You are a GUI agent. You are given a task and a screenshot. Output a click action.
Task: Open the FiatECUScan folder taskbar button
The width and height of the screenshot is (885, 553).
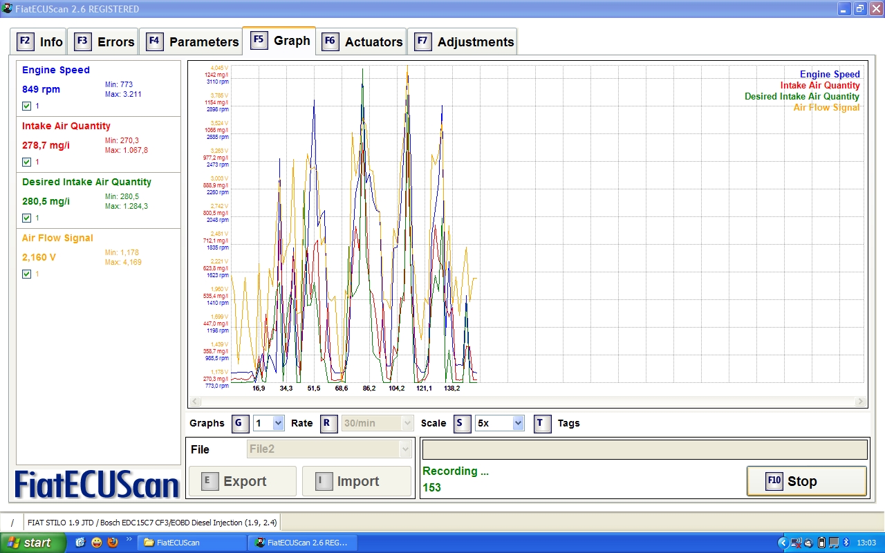[192, 543]
